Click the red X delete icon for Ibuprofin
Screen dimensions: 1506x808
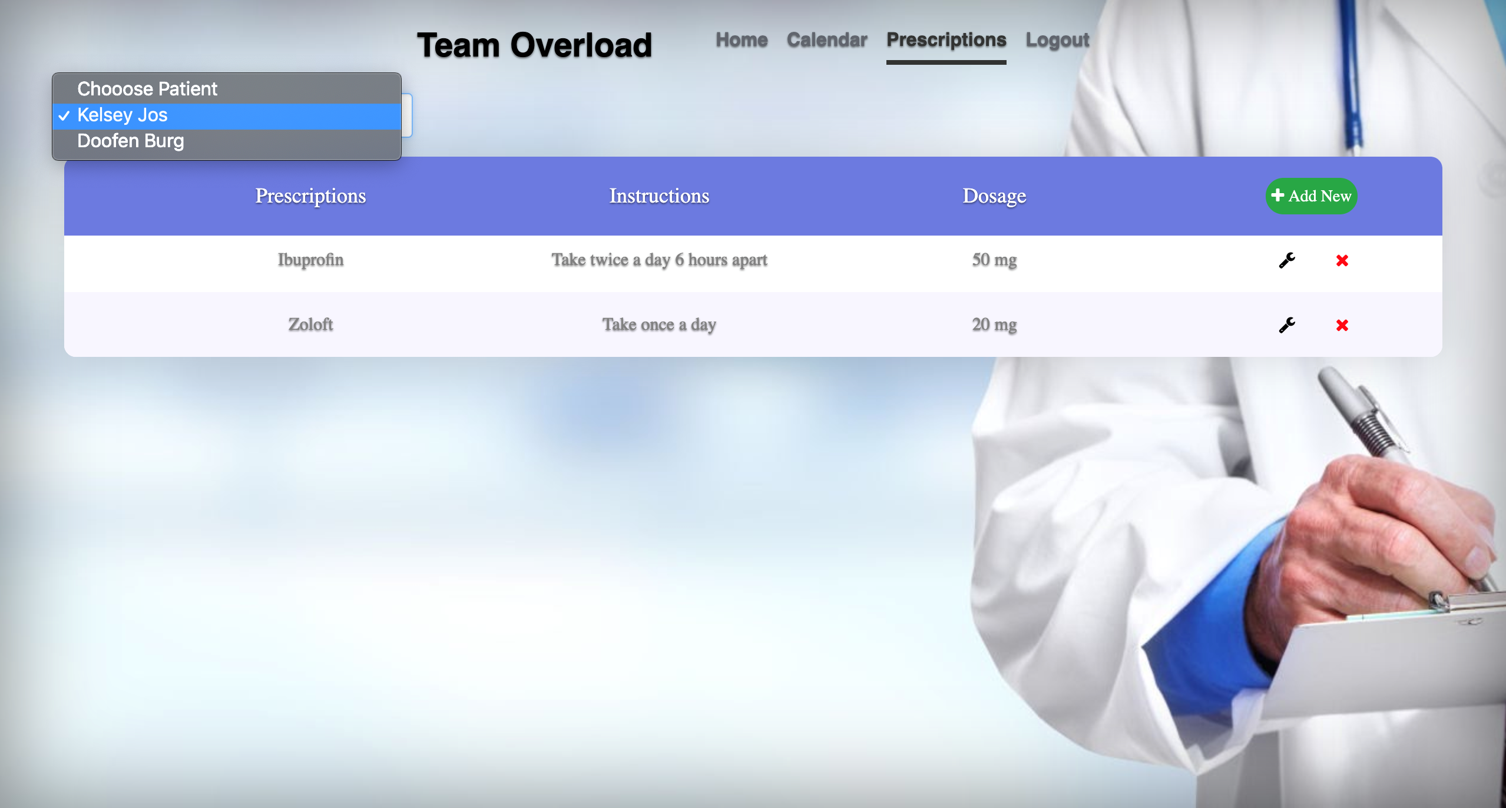(x=1342, y=260)
